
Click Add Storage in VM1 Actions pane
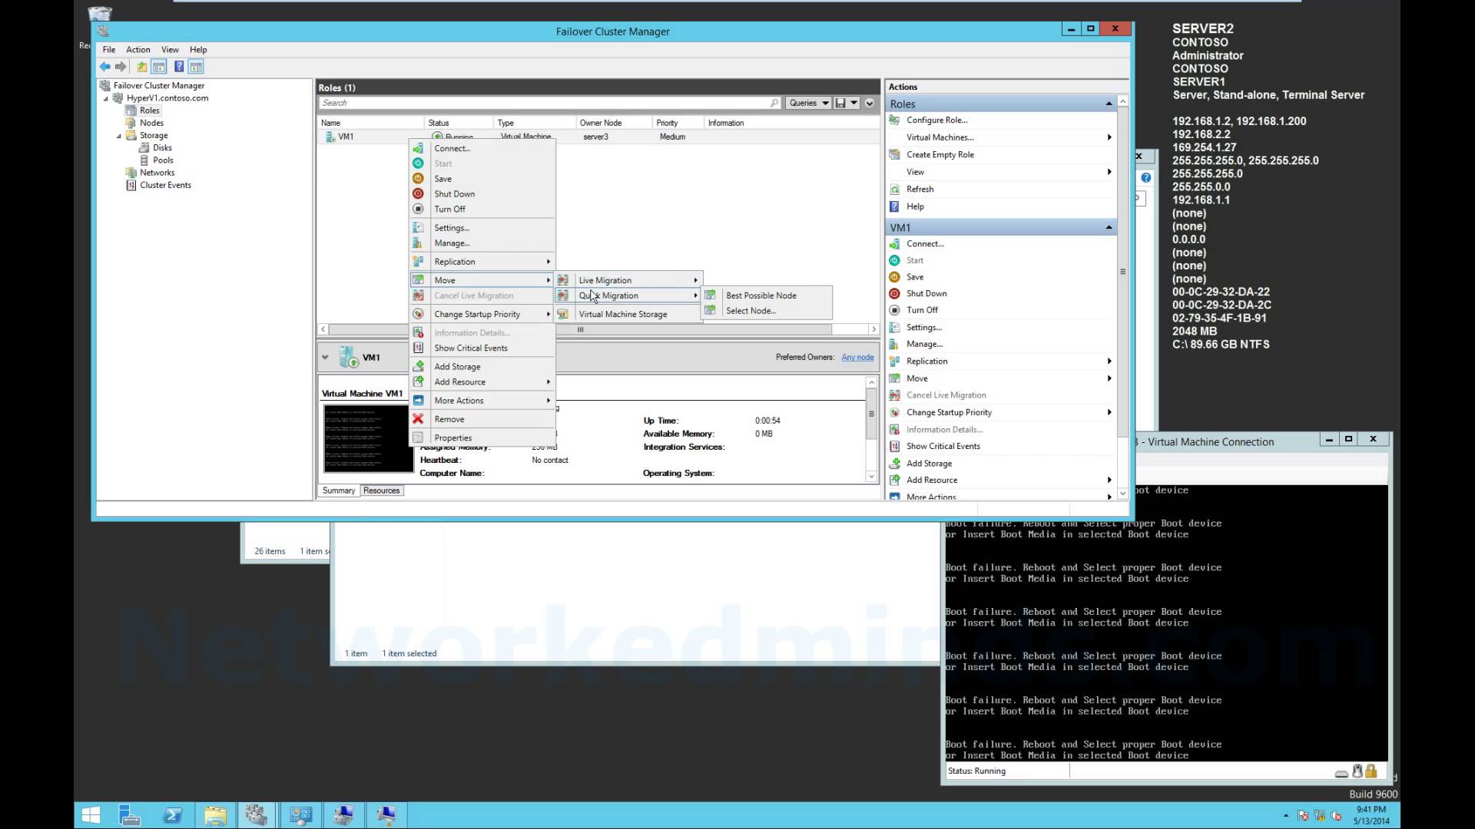[929, 464]
